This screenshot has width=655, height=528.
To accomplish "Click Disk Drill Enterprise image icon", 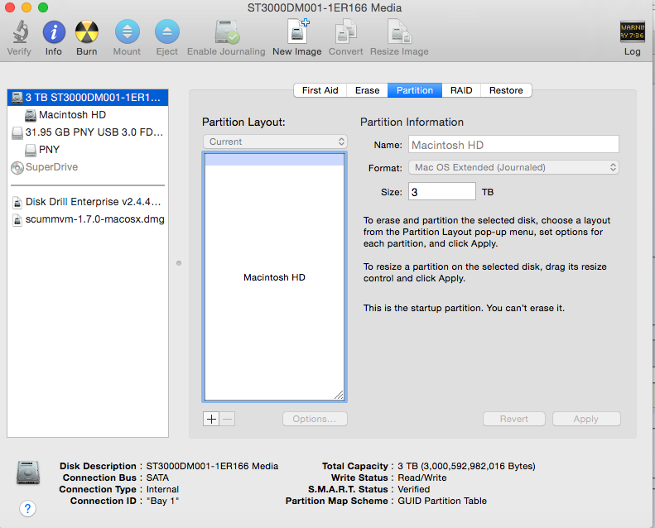I will coord(17,202).
